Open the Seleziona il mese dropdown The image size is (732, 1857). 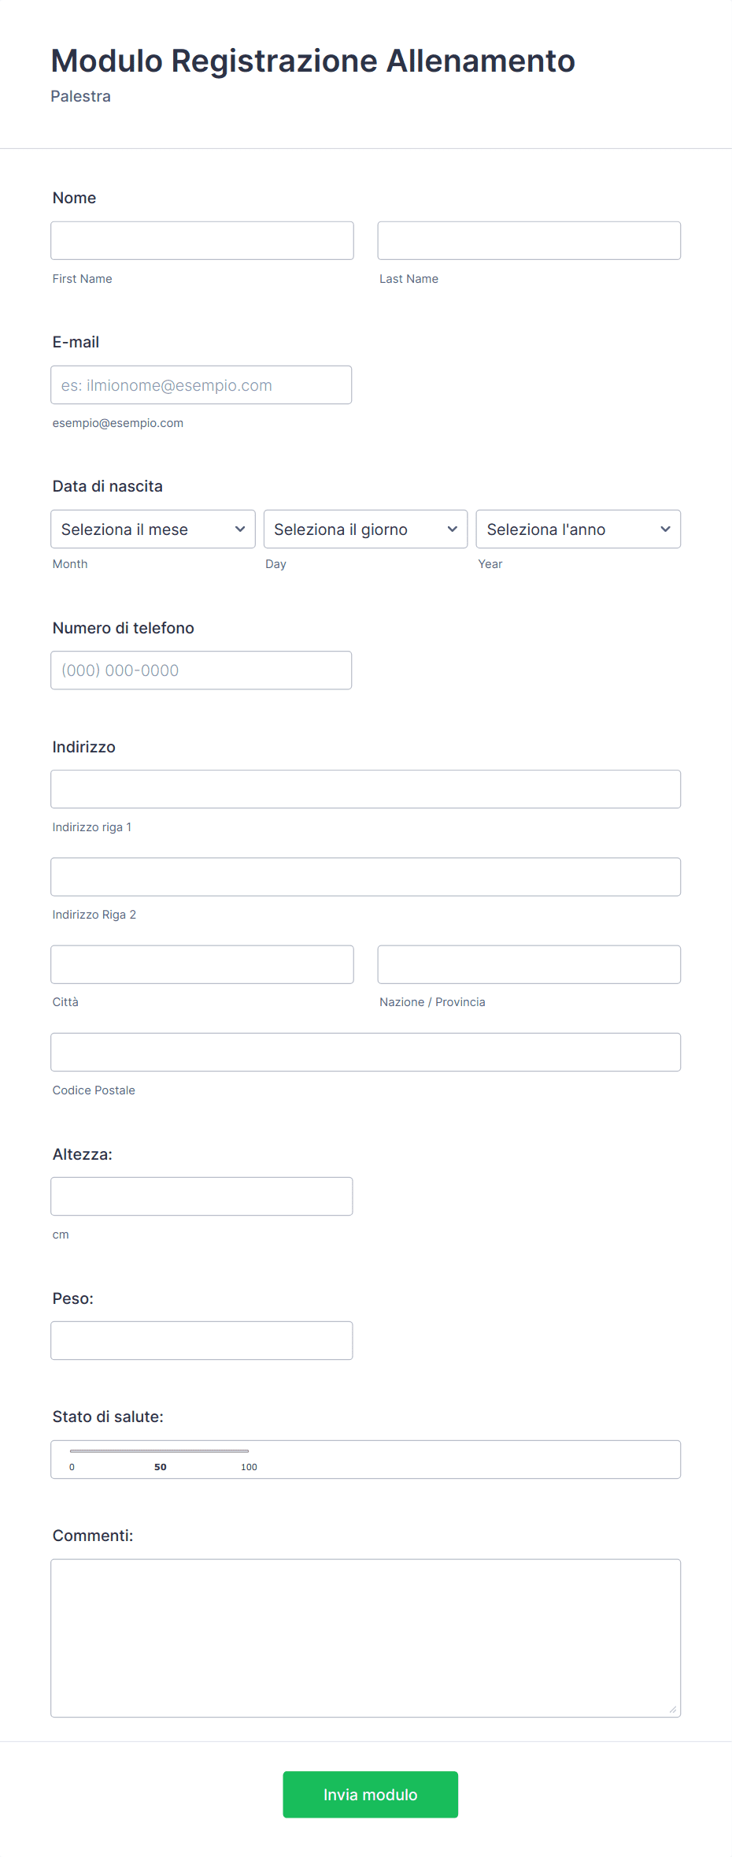tap(153, 529)
